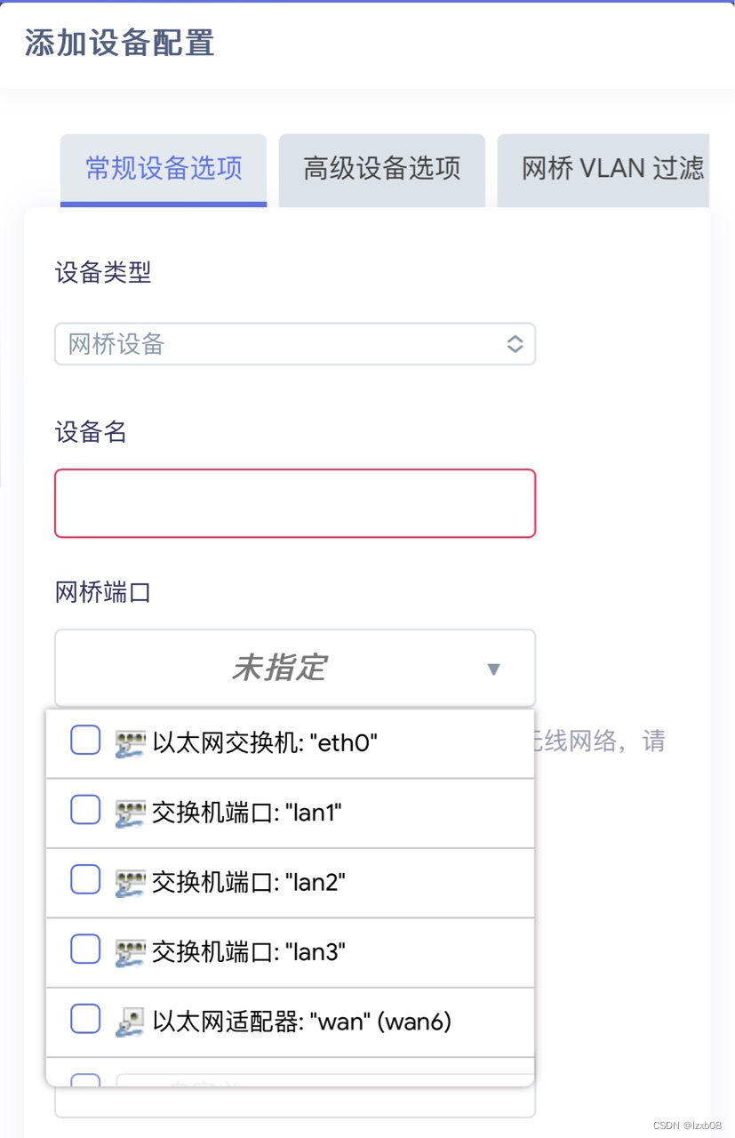Click the eth0 Ethernet switch icon
This screenshot has width=735, height=1138.
click(x=130, y=743)
